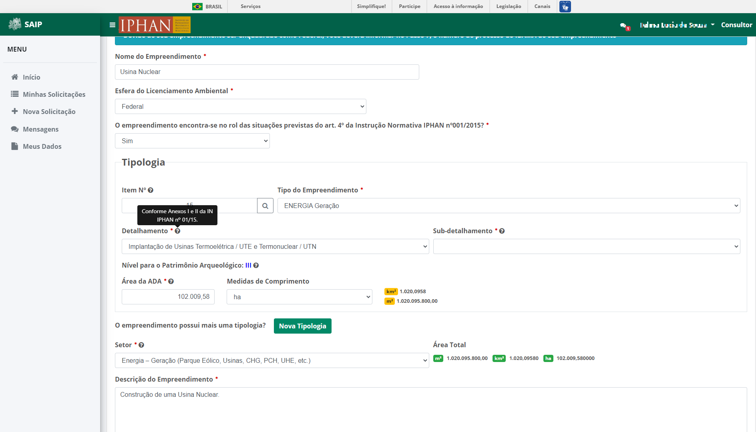Click the yellow m² badge in Tipologia
The image size is (756, 432).
click(390, 301)
